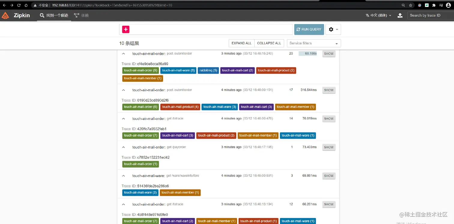The height and width of the screenshot is (224, 454).
Task: Open the language selector 中文 (简体)
Action: (378, 15)
